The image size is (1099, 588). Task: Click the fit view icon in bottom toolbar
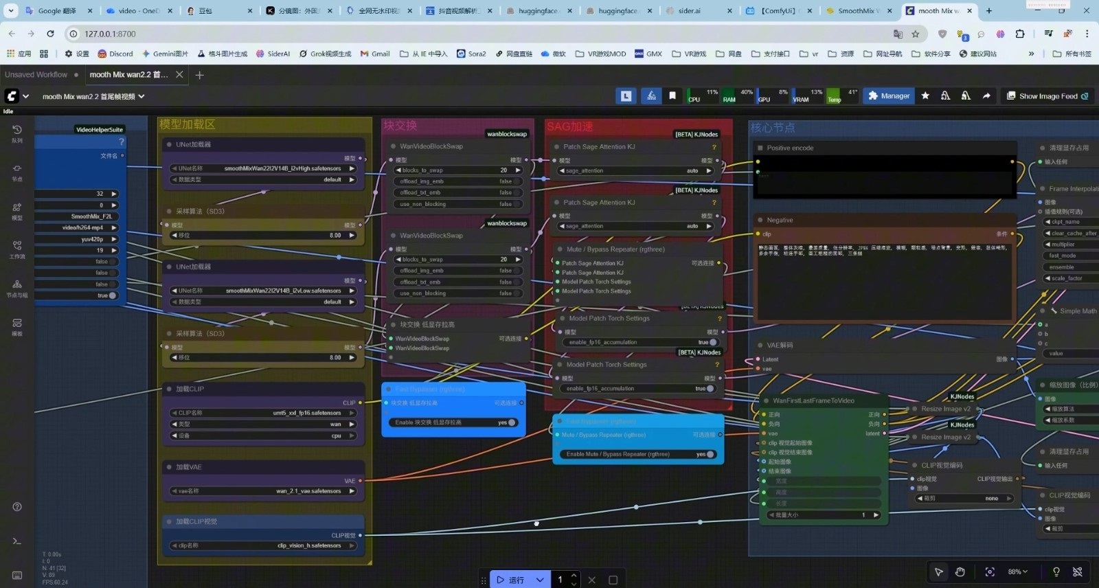tap(990, 572)
